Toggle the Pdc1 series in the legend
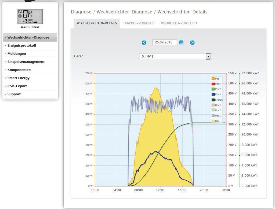Screen dimensions: 275x209 (x=216, y=84)
